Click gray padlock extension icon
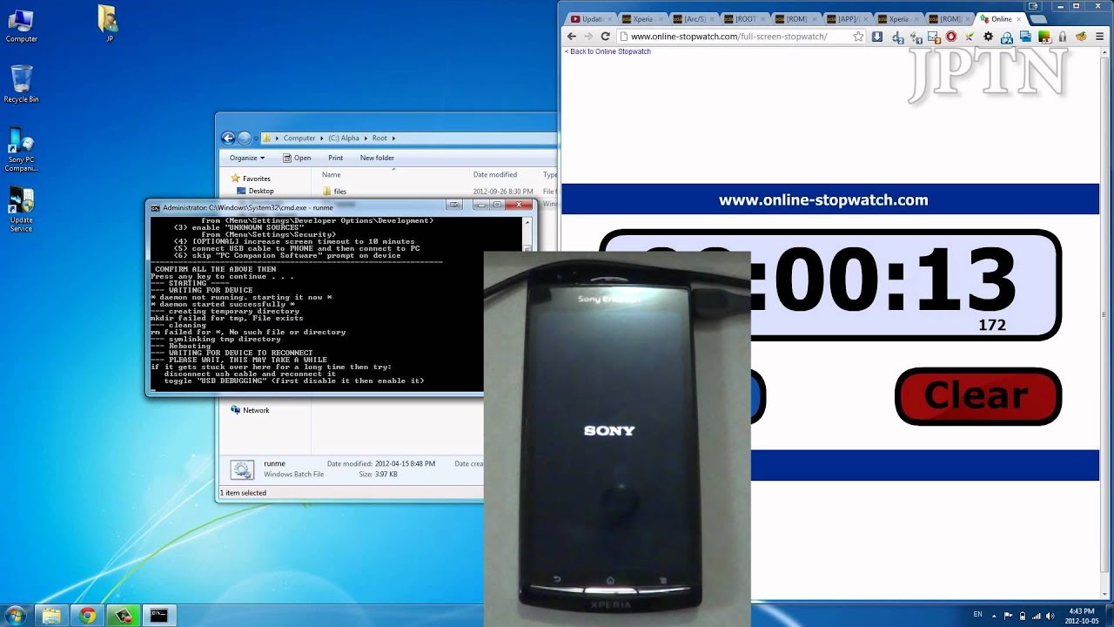The width and height of the screenshot is (1114, 627). pyautogui.click(x=1064, y=37)
